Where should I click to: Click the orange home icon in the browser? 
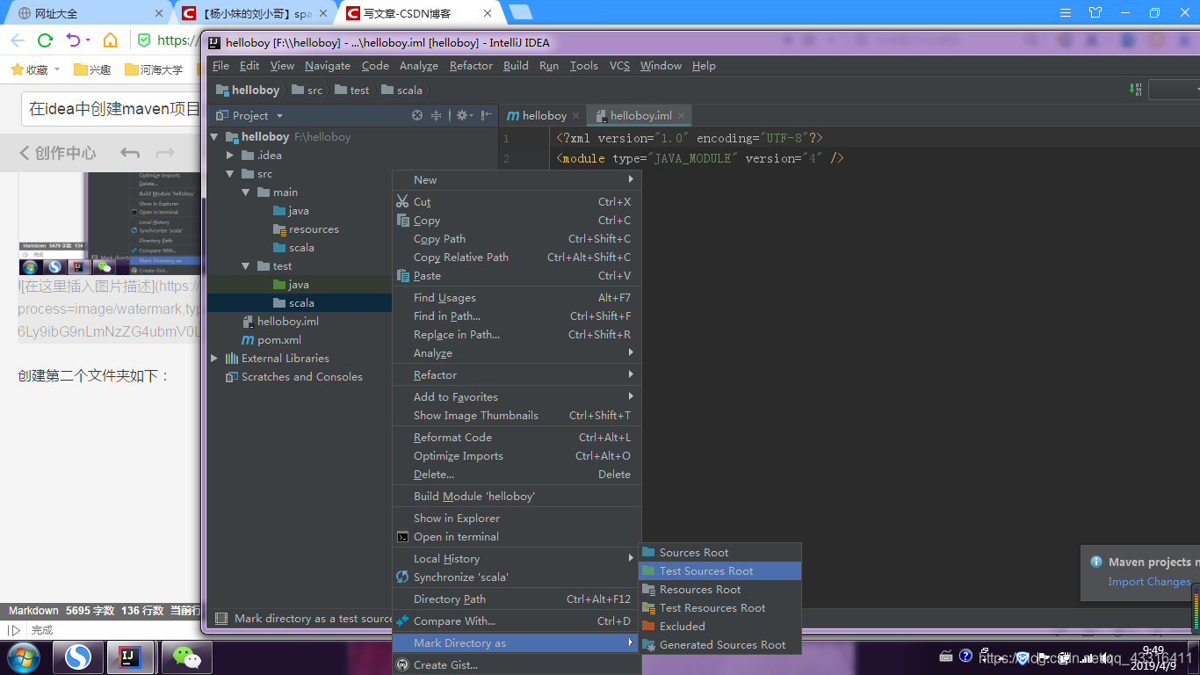tap(110, 40)
